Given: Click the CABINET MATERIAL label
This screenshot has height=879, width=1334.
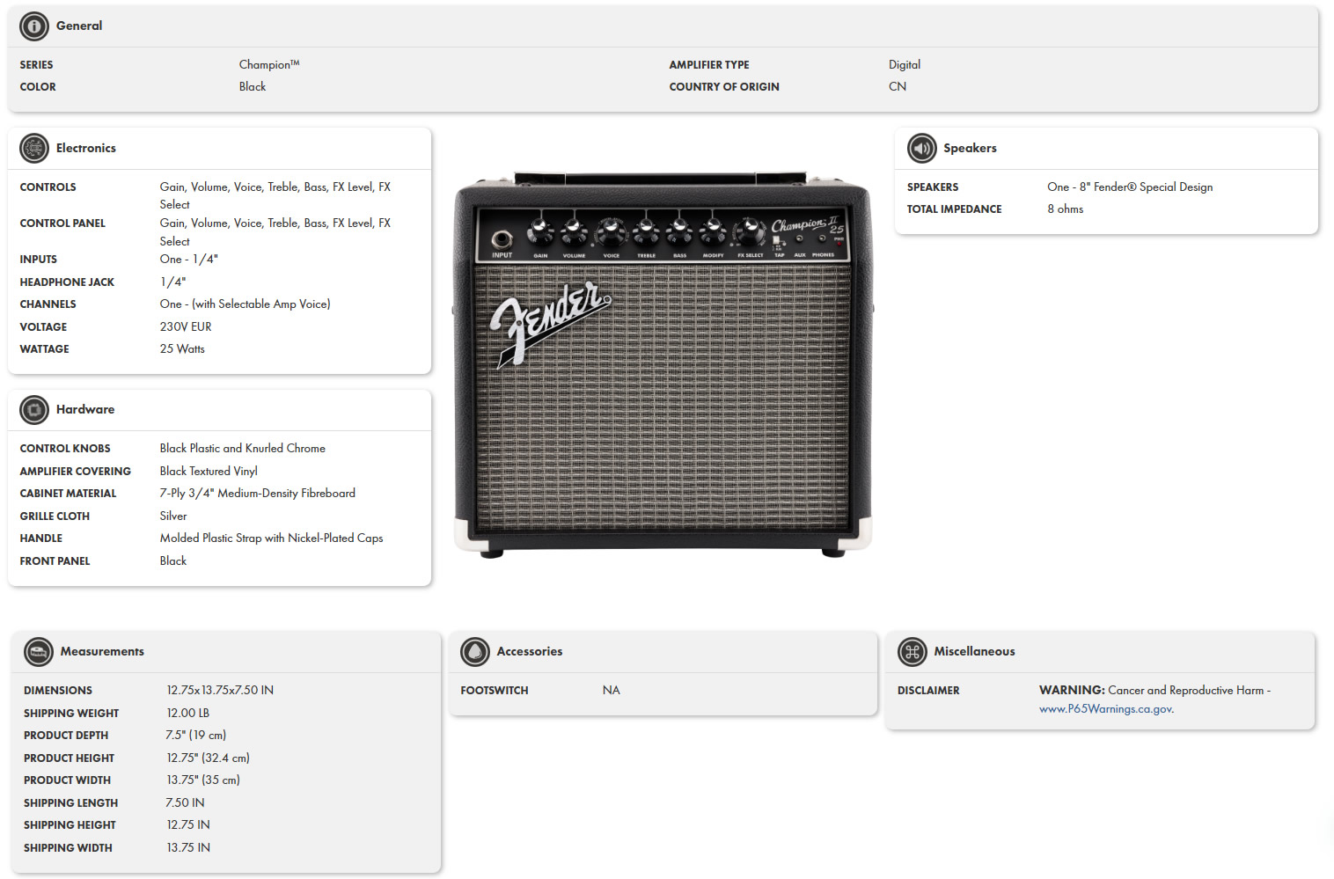Looking at the screenshot, I should pyautogui.click(x=68, y=494).
